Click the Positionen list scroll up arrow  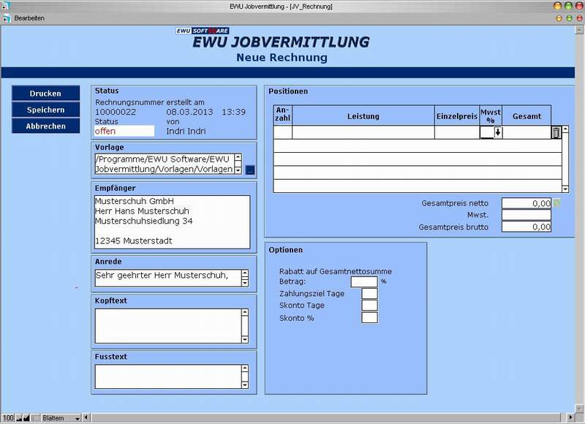pyautogui.click(x=565, y=129)
